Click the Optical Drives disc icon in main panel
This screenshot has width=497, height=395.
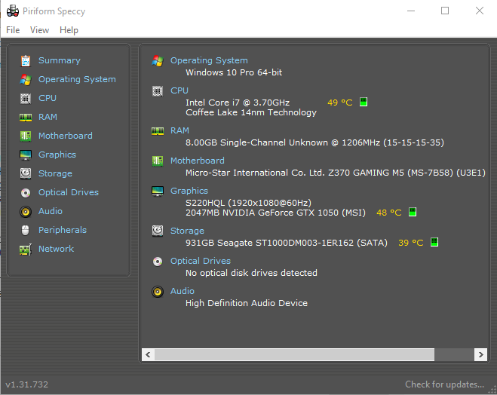(158, 262)
